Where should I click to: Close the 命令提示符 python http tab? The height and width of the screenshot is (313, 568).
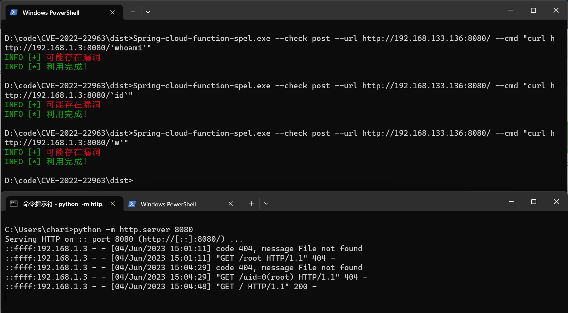[113, 204]
